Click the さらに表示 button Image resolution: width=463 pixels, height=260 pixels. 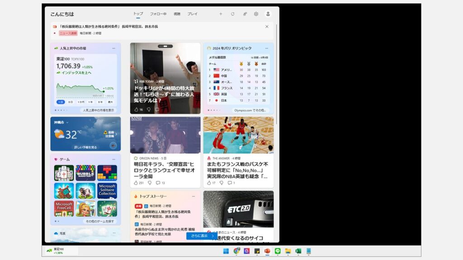click(x=202, y=236)
